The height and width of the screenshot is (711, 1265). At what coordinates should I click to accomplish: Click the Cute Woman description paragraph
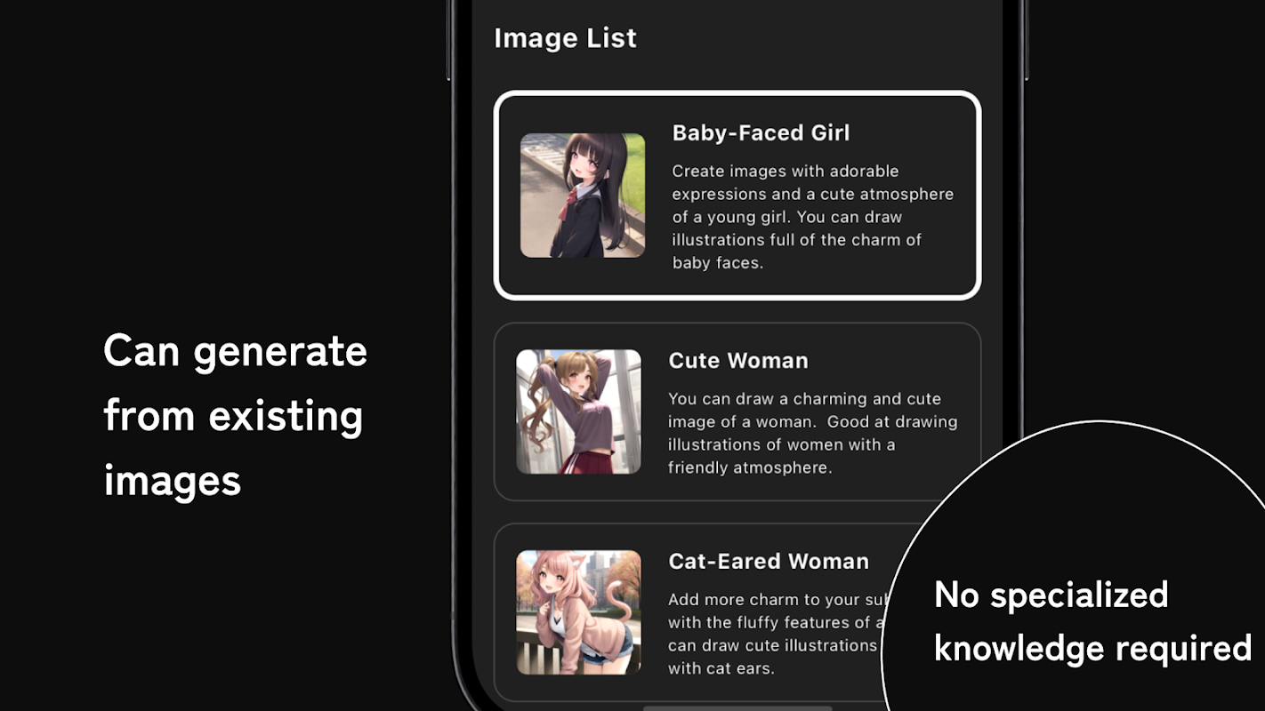tap(812, 433)
